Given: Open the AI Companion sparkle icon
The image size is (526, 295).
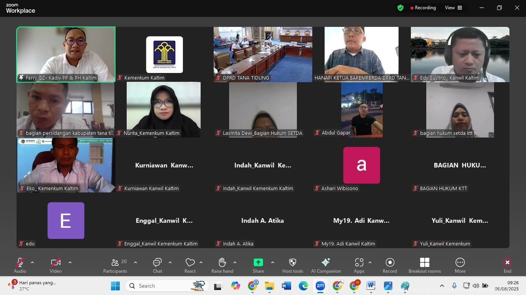Looking at the screenshot, I should [326, 262].
